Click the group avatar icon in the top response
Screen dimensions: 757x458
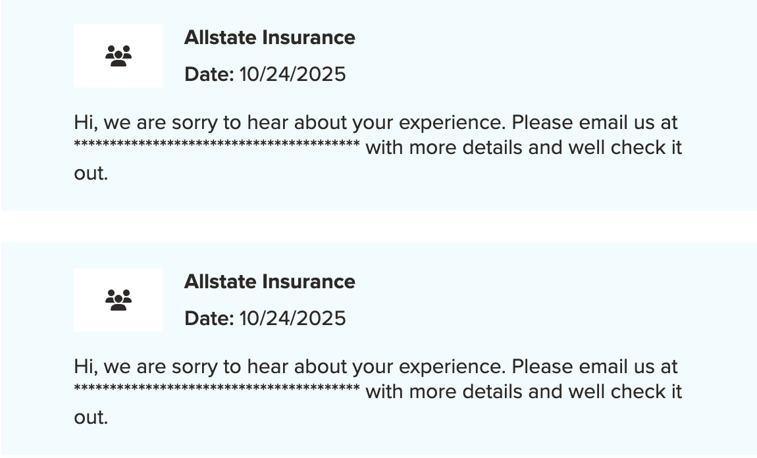coord(118,56)
